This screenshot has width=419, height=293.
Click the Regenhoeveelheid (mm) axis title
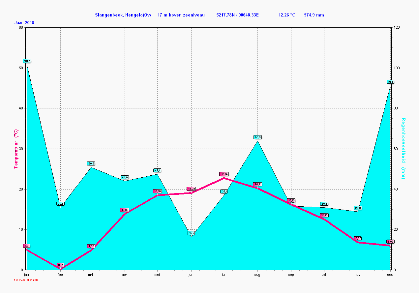[403, 149]
